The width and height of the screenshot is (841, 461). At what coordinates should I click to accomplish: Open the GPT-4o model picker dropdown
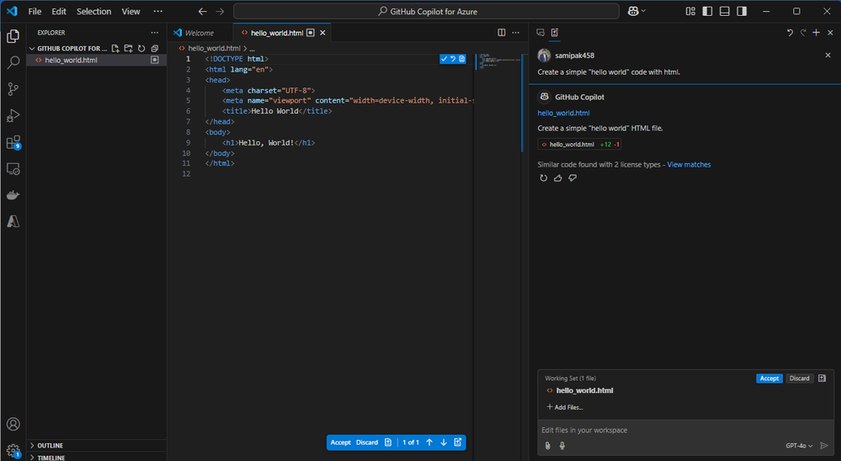pos(799,446)
